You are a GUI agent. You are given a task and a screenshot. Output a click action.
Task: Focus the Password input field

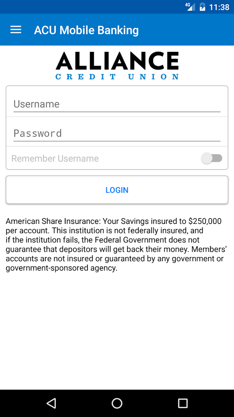click(117, 133)
